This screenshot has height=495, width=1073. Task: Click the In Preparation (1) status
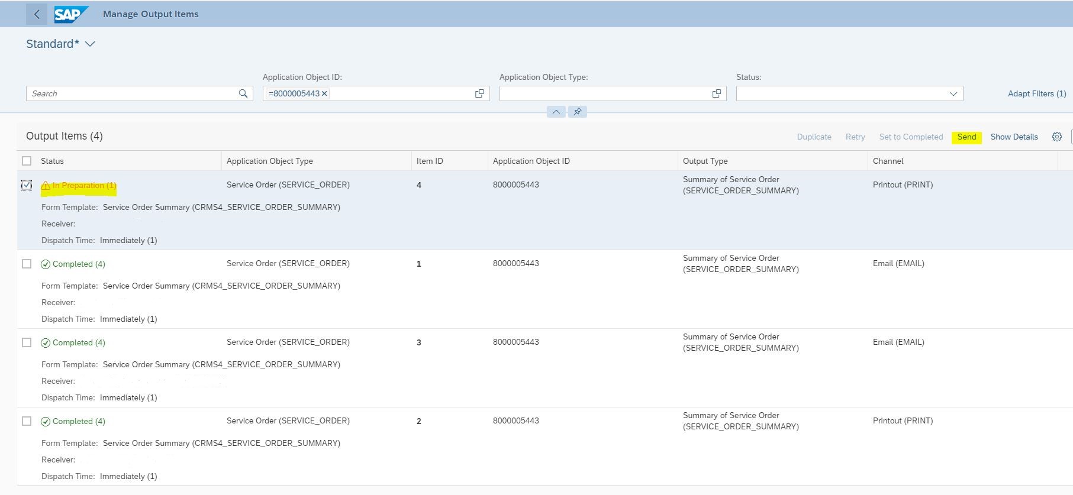pyautogui.click(x=84, y=186)
